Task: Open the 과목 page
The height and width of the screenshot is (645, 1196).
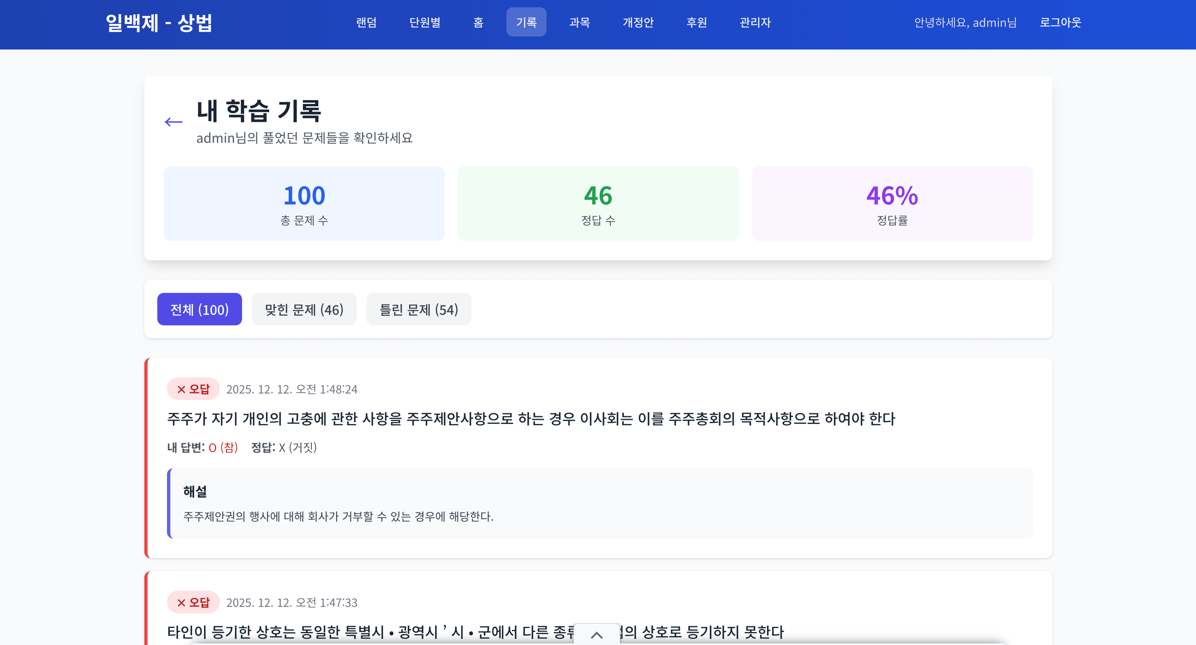Action: [x=579, y=22]
